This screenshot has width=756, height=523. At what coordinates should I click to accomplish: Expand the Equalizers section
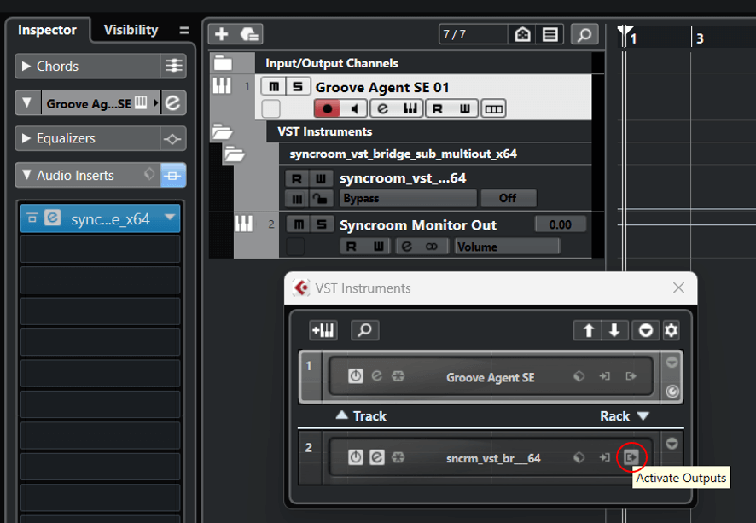[x=27, y=138]
